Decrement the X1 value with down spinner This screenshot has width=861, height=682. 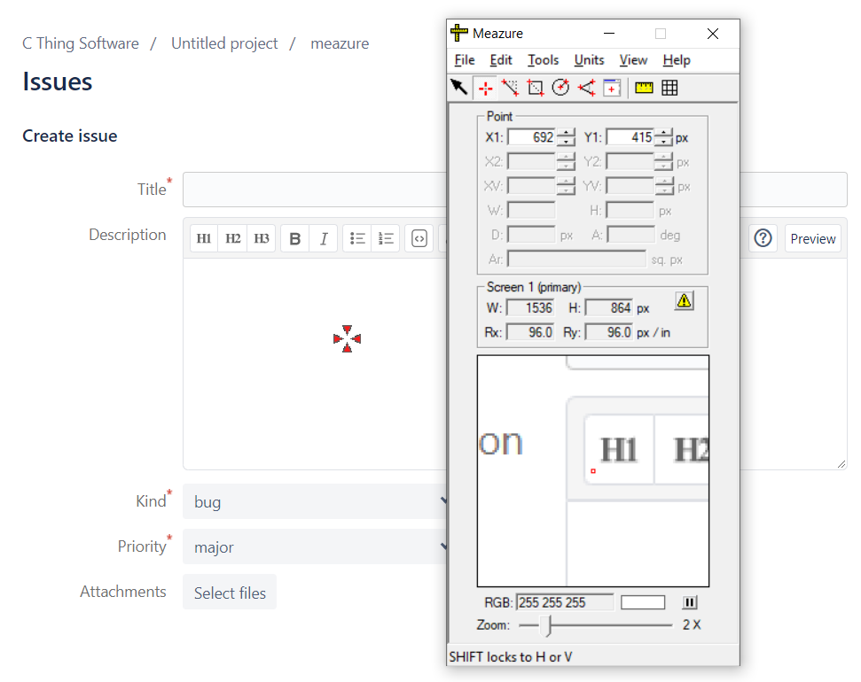coord(566,142)
